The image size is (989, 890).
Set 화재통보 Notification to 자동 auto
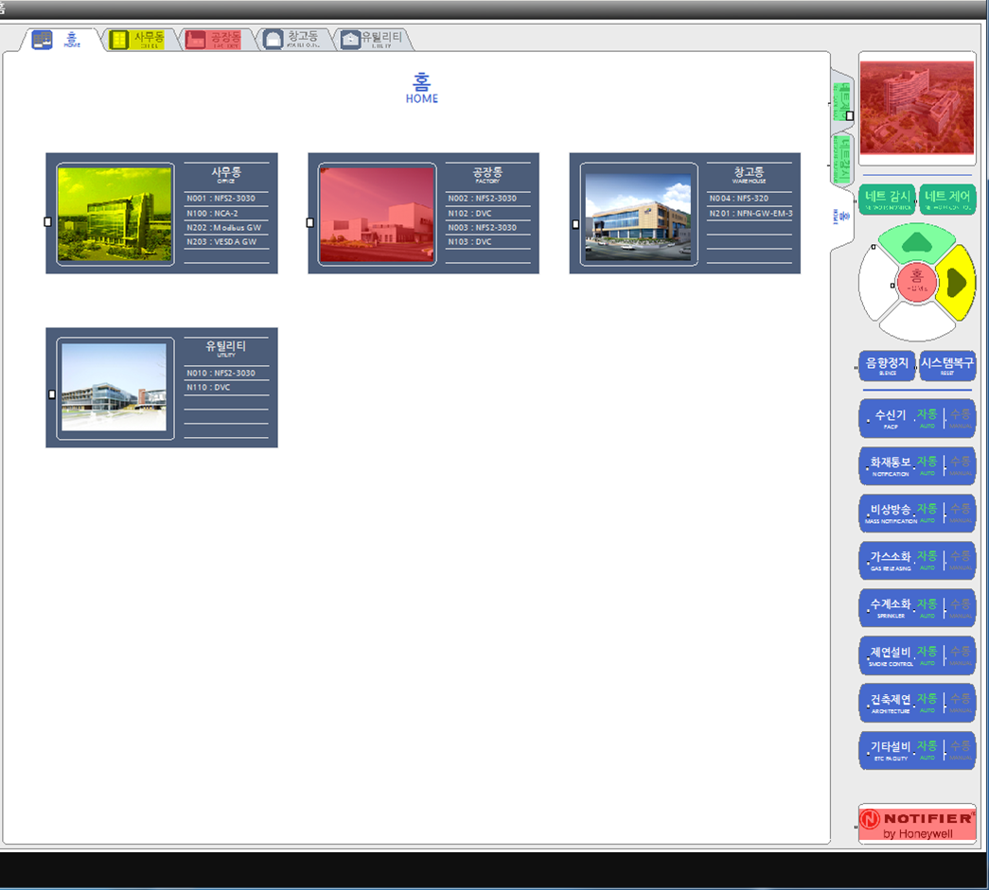click(927, 464)
